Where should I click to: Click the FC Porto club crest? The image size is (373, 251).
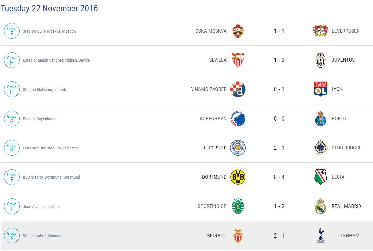(320, 119)
